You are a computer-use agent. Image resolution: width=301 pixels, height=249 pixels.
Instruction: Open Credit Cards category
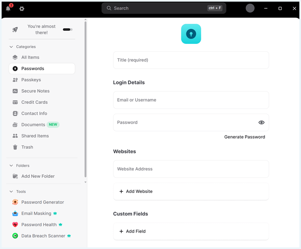pyautogui.click(x=42, y=102)
